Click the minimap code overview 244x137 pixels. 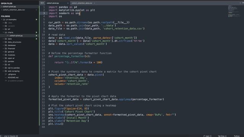click(234, 11)
